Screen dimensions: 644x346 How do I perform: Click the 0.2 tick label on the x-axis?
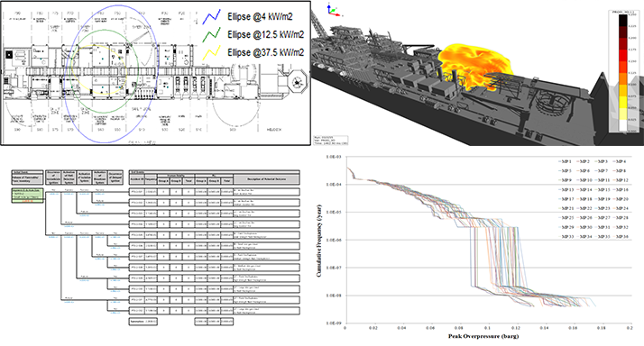point(630,328)
